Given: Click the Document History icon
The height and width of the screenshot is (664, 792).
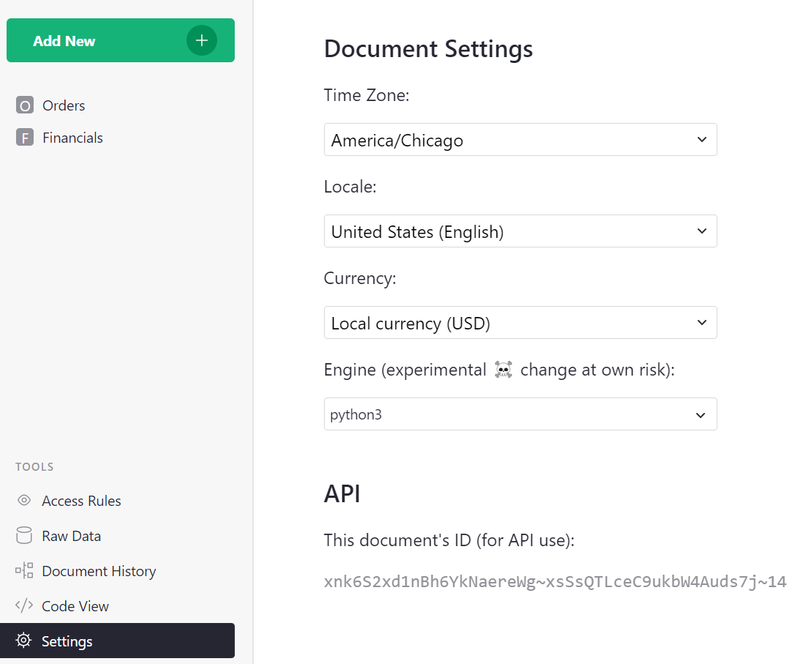Looking at the screenshot, I should click(x=23, y=570).
